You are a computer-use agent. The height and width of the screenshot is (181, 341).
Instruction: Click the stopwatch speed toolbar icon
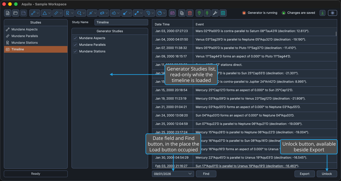[114, 13]
